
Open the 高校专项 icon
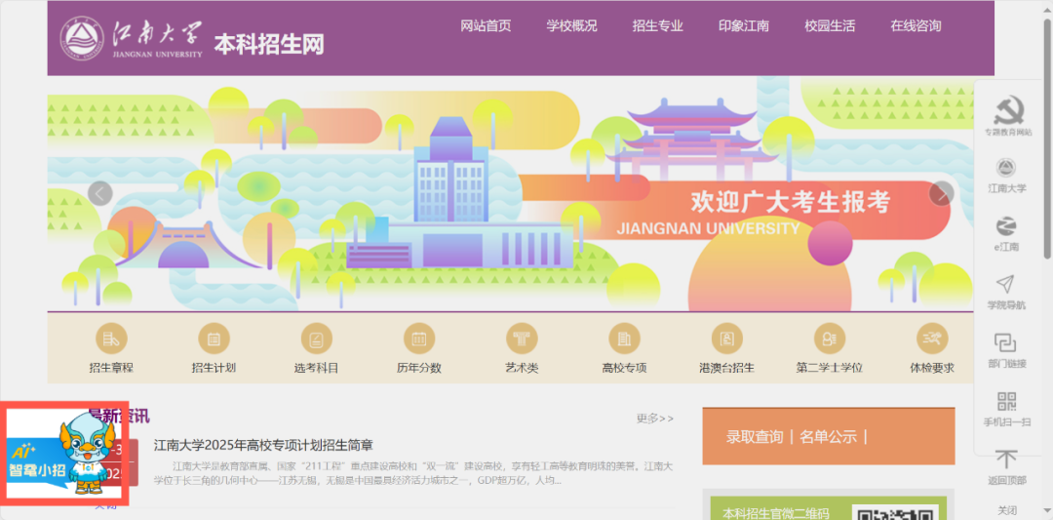tap(625, 339)
